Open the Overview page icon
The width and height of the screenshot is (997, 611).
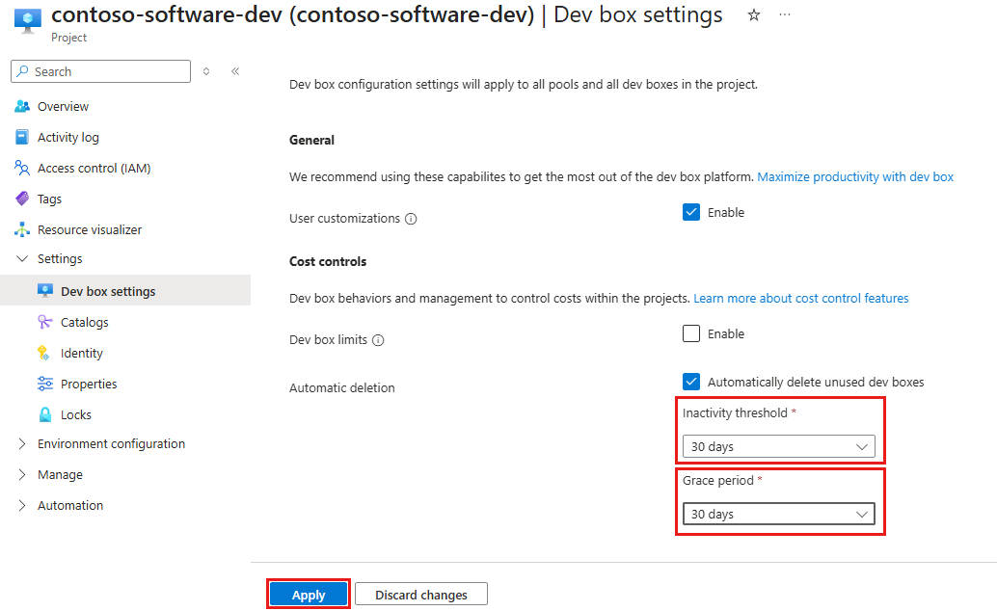click(x=22, y=105)
